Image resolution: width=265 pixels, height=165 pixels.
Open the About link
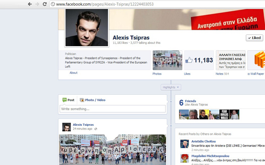[73, 73]
